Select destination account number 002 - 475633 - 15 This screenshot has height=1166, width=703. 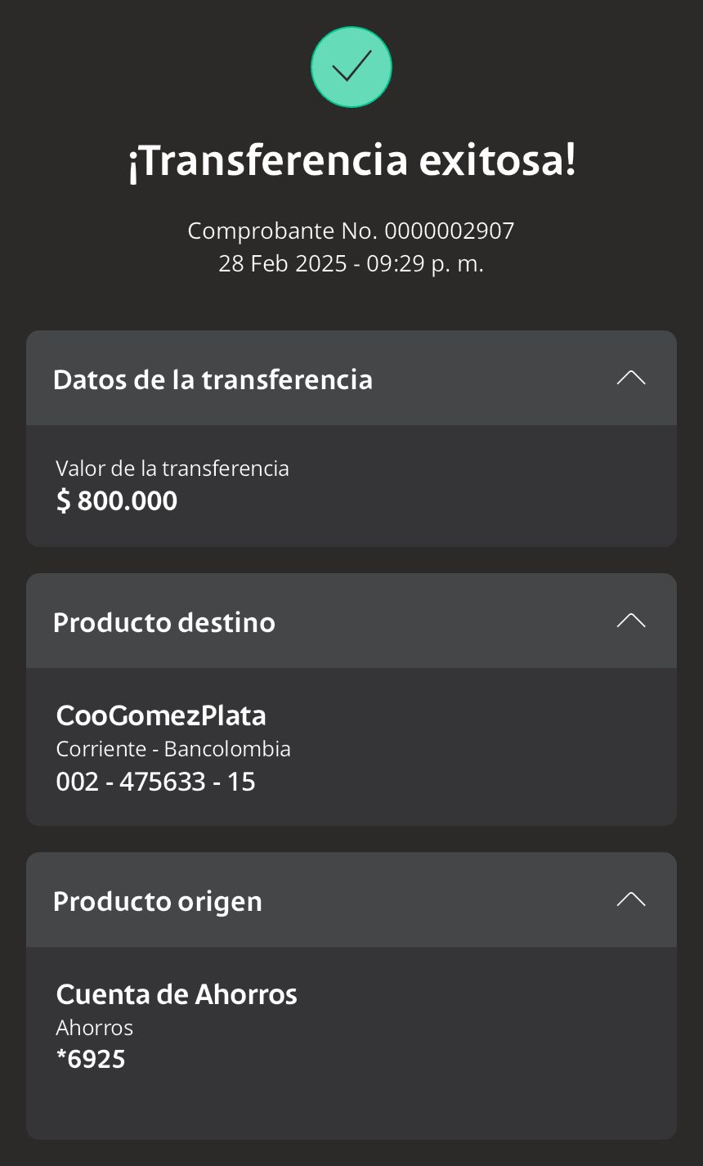point(155,782)
